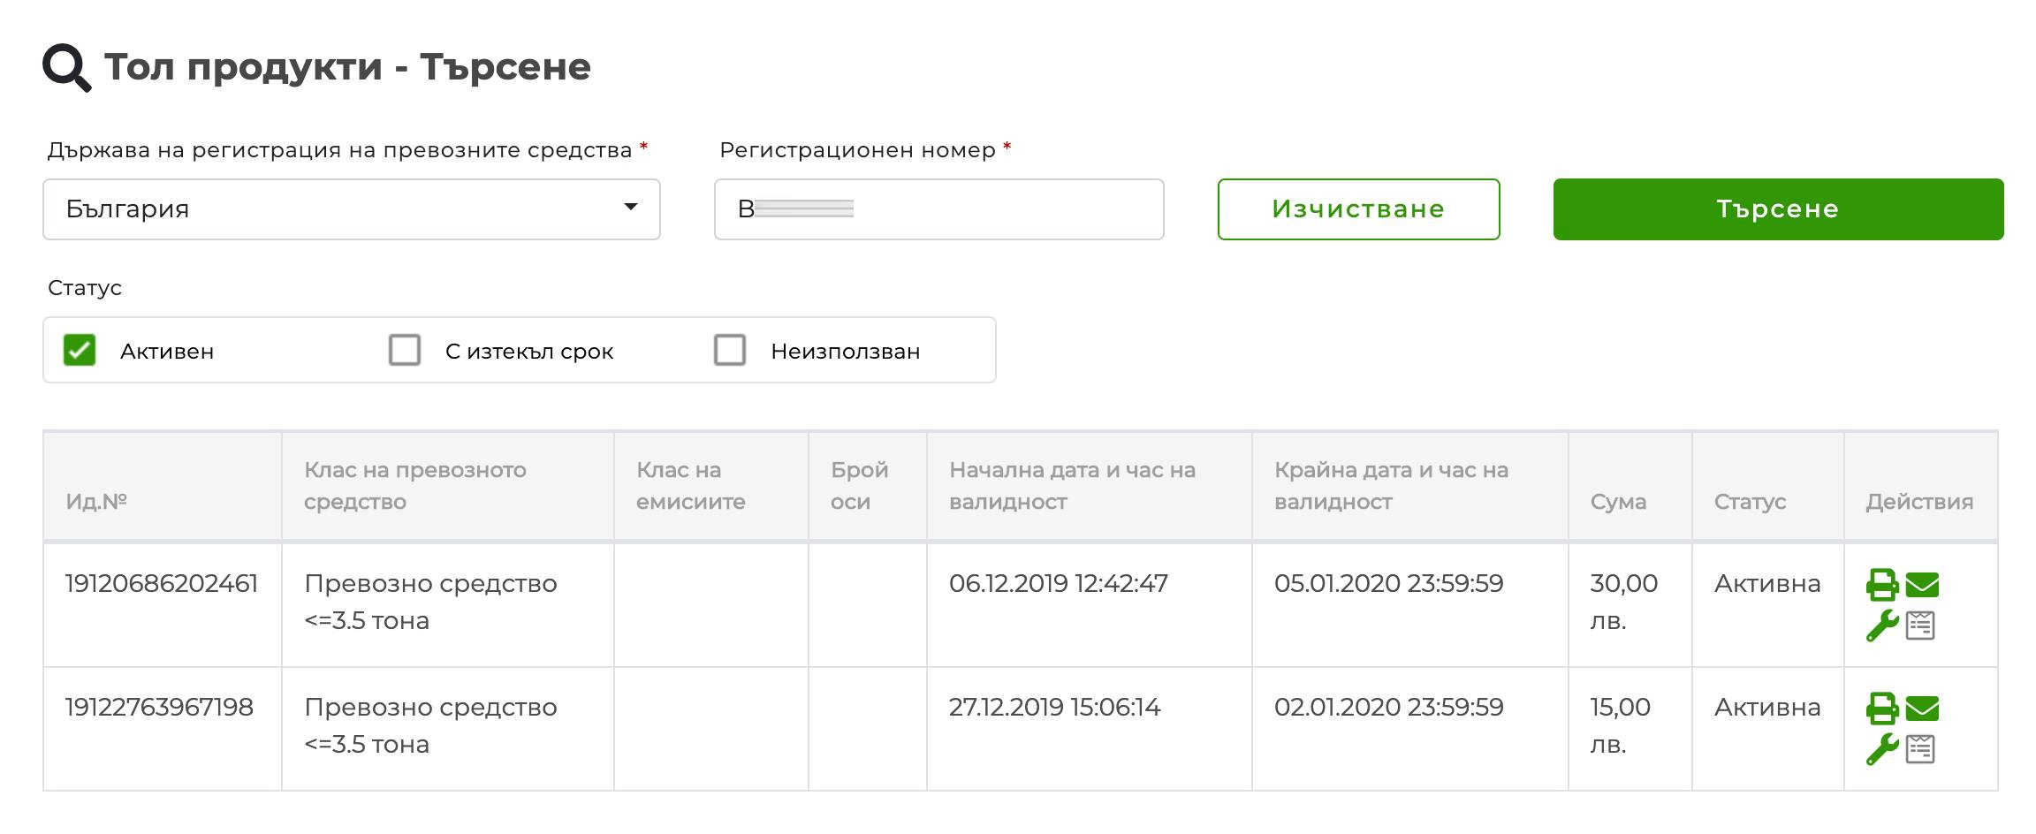The width and height of the screenshot is (2036, 834).
Task: Click wrench icon for product 19122763967198
Action: point(1881,749)
